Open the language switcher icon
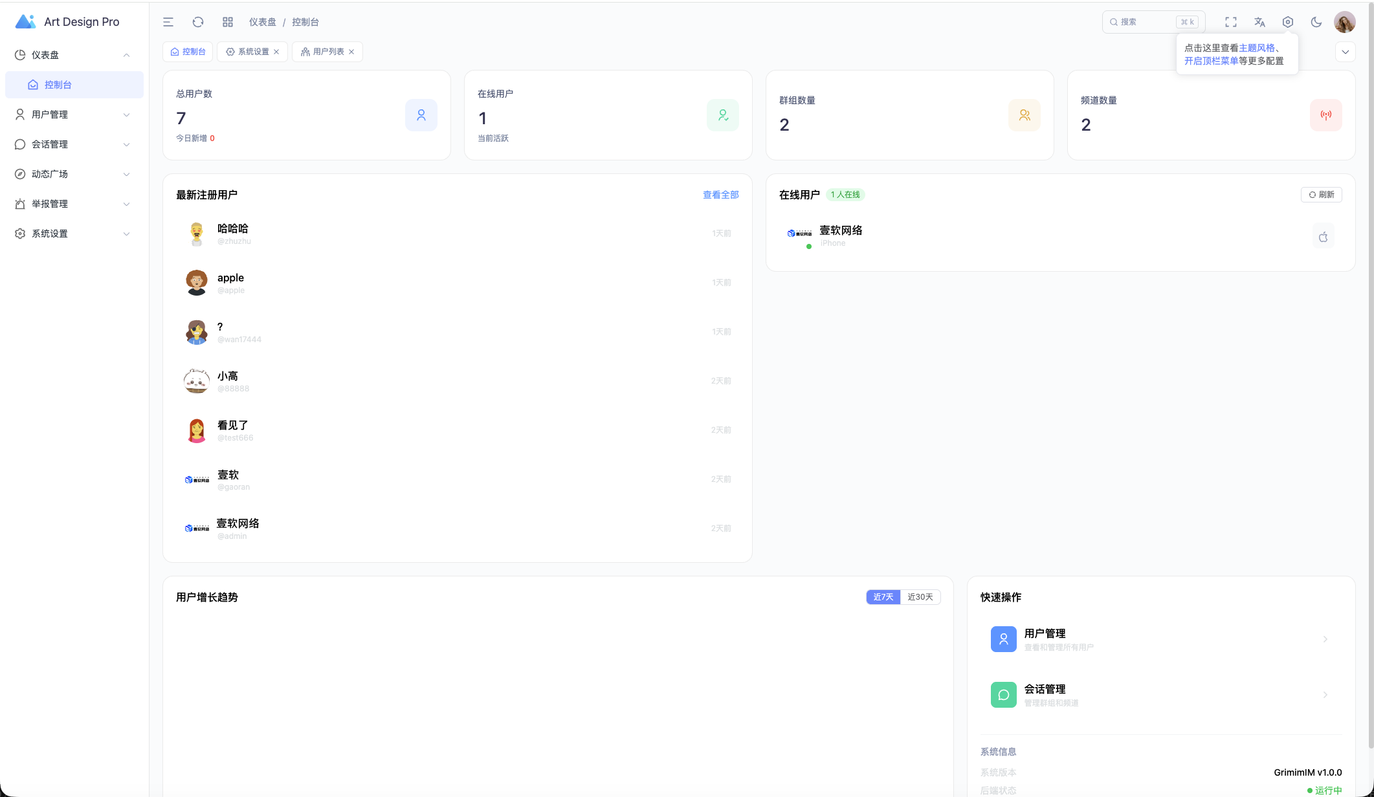This screenshot has height=797, width=1374. (x=1259, y=21)
